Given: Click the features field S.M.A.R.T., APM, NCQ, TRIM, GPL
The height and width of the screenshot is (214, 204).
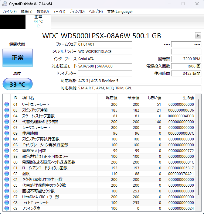Looking at the screenshot, I should (x=139, y=88).
